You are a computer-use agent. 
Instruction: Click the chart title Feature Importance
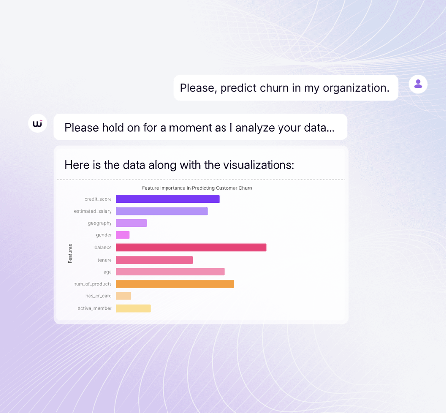197,188
